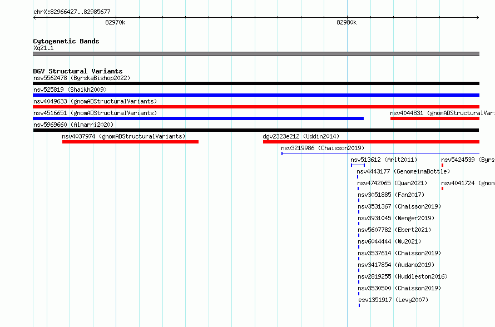The image size is (495, 327).
Task: Select the blue bar under nsv4516651
Action: pos(198,118)
